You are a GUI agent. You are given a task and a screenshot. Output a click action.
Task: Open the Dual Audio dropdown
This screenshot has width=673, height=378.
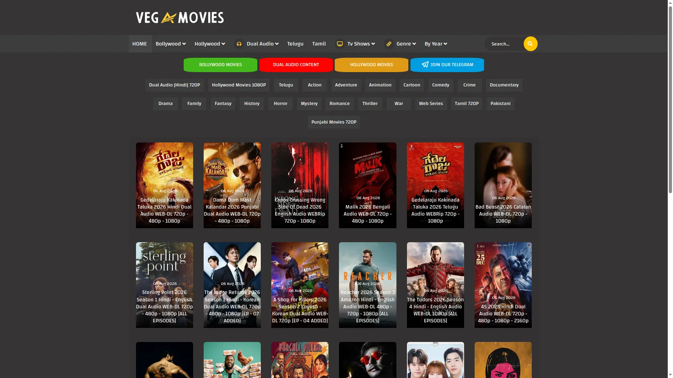click(263, 44)
